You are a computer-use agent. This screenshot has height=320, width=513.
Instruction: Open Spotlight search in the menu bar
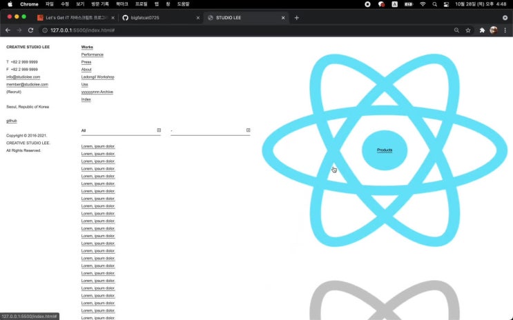434,4
